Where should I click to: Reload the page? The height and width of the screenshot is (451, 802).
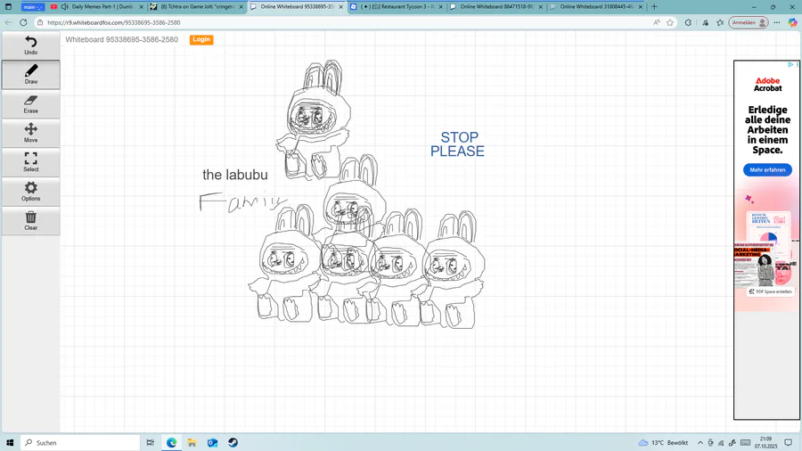point(23,22)
